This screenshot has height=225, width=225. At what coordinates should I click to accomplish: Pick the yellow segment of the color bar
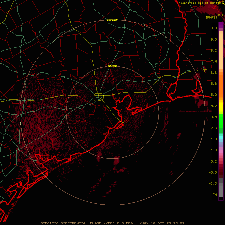pyautogui.click(x=221, y=107)
